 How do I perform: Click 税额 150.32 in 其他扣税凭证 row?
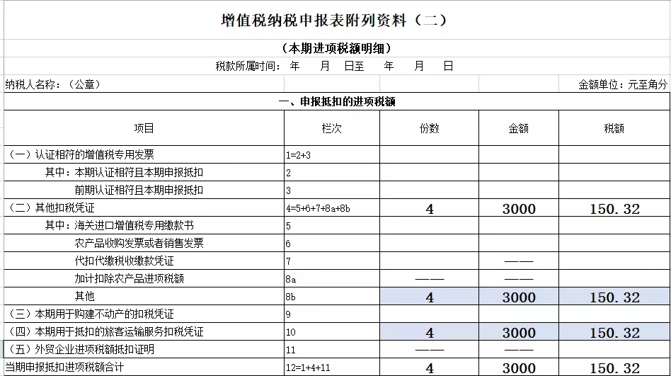614,207
